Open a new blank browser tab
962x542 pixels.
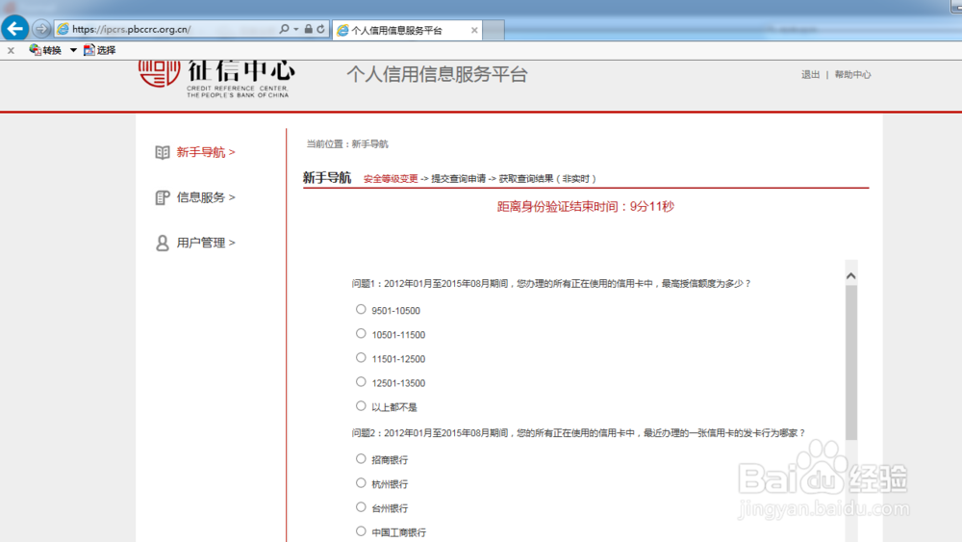click(x=494, y=30)
